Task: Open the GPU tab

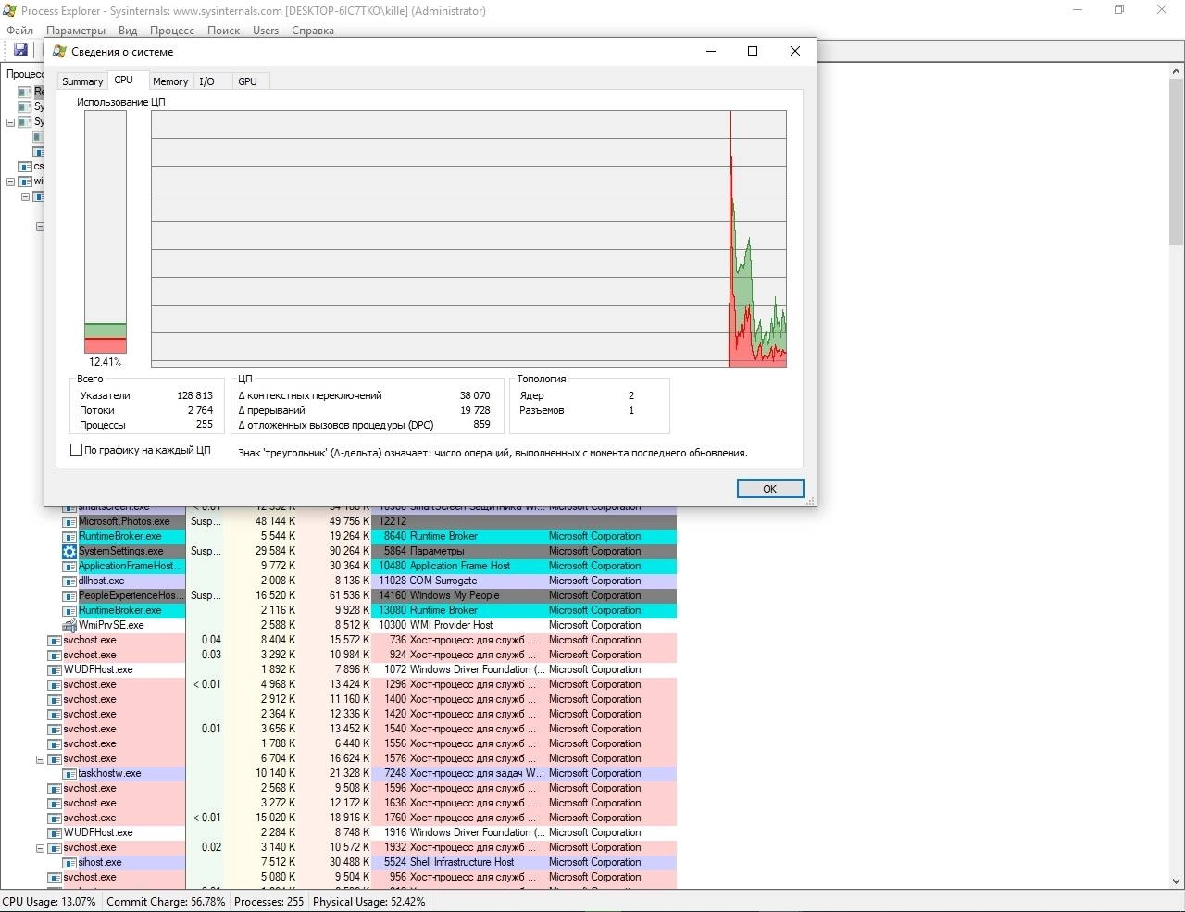Action: click(247, 81)
